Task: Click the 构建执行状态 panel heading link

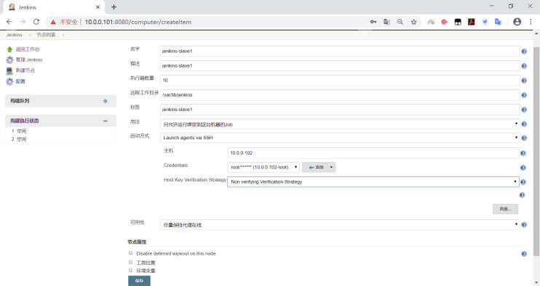Action: pyautogui.click(x=25, y=120)
